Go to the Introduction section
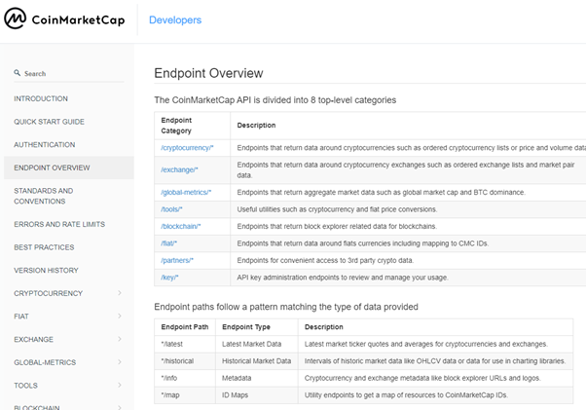586x410 pixels. [x=41, y=98]
